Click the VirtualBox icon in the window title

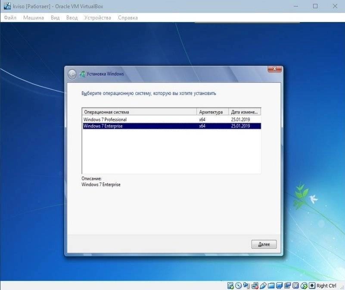[7, 6]
